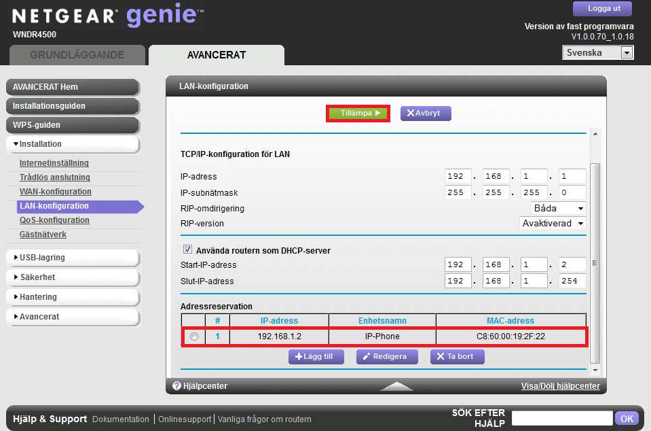Expand the Avancerat sidebar section
The width and height of the screenshot is (651, 431).
point(73,317)
